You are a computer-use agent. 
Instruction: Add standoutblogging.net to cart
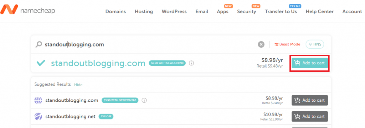click(310, 116)
